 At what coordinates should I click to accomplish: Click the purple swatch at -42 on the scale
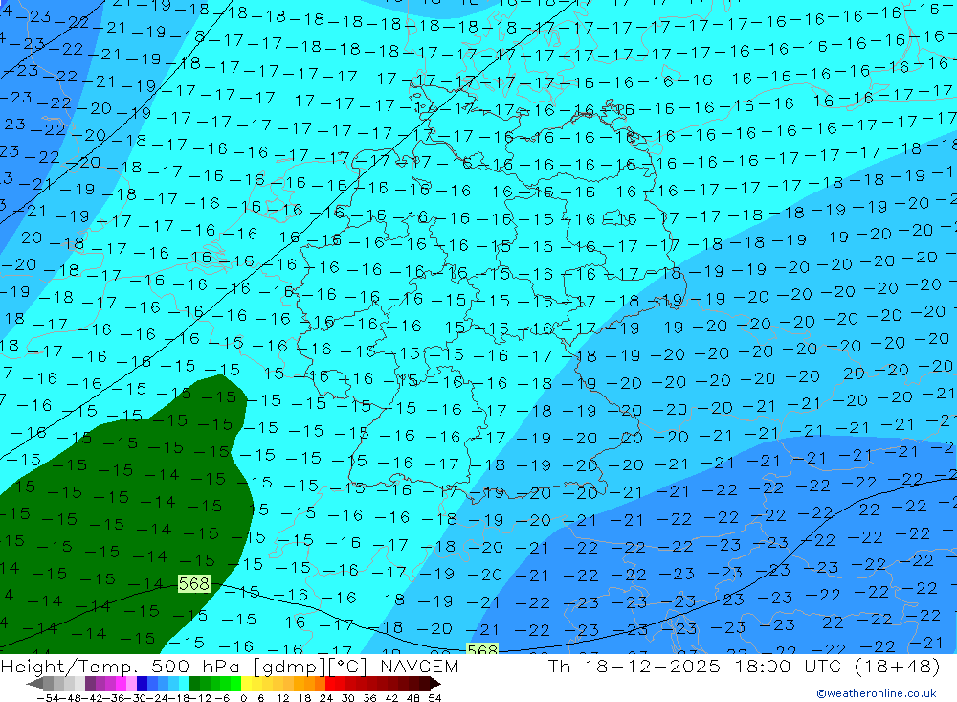(x=90, y=683)
